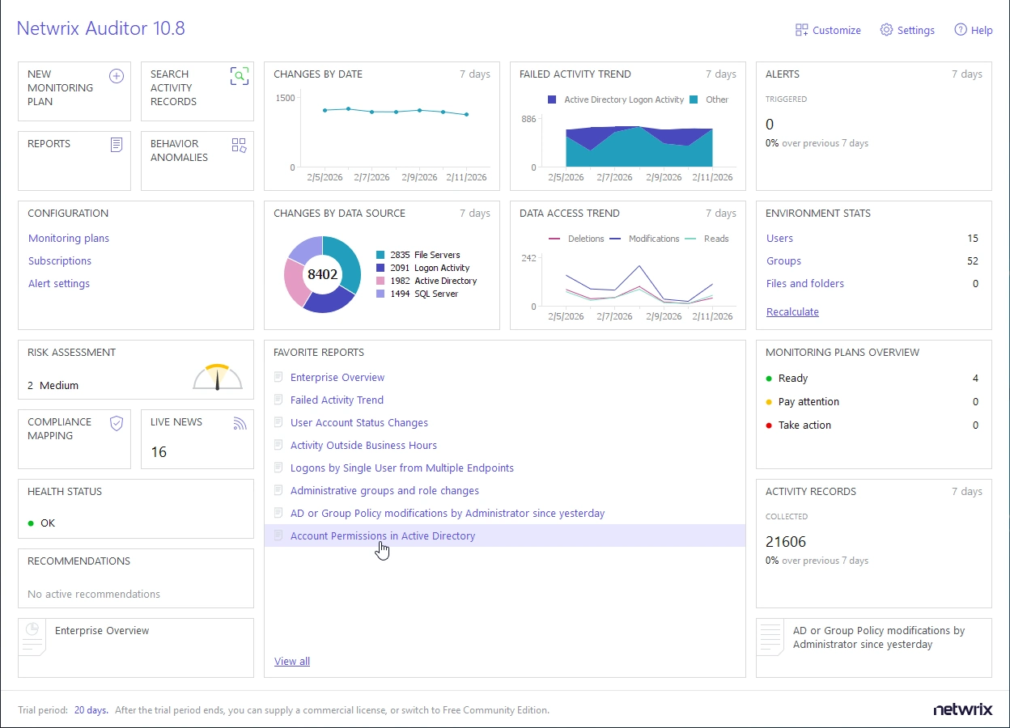
Task: Click Recalculate in Environment Stats
Action: point(792,312)
